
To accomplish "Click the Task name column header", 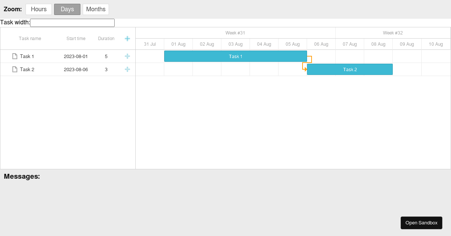I will tap(30, 39).
